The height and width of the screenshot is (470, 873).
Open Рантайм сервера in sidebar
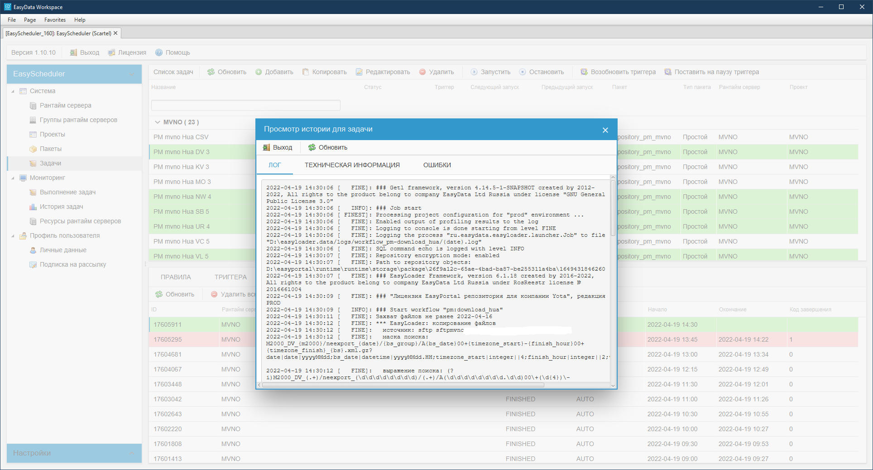click(x=65, y=105)
